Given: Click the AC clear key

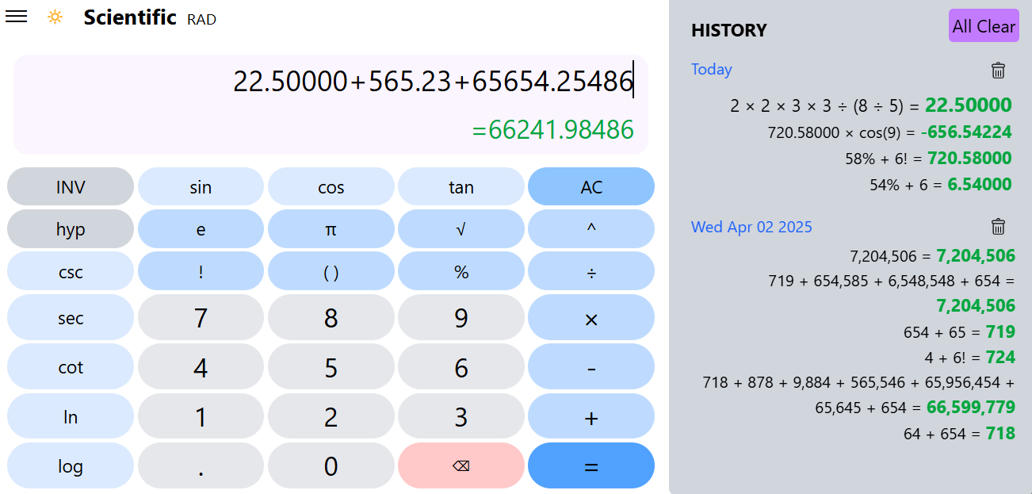Looking at the screenshot, I should [x=591, y=186].
